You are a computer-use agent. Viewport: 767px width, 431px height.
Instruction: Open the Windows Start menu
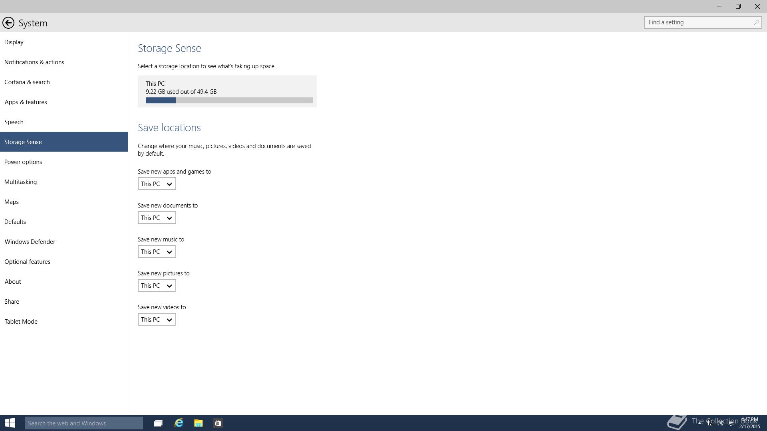10,423
